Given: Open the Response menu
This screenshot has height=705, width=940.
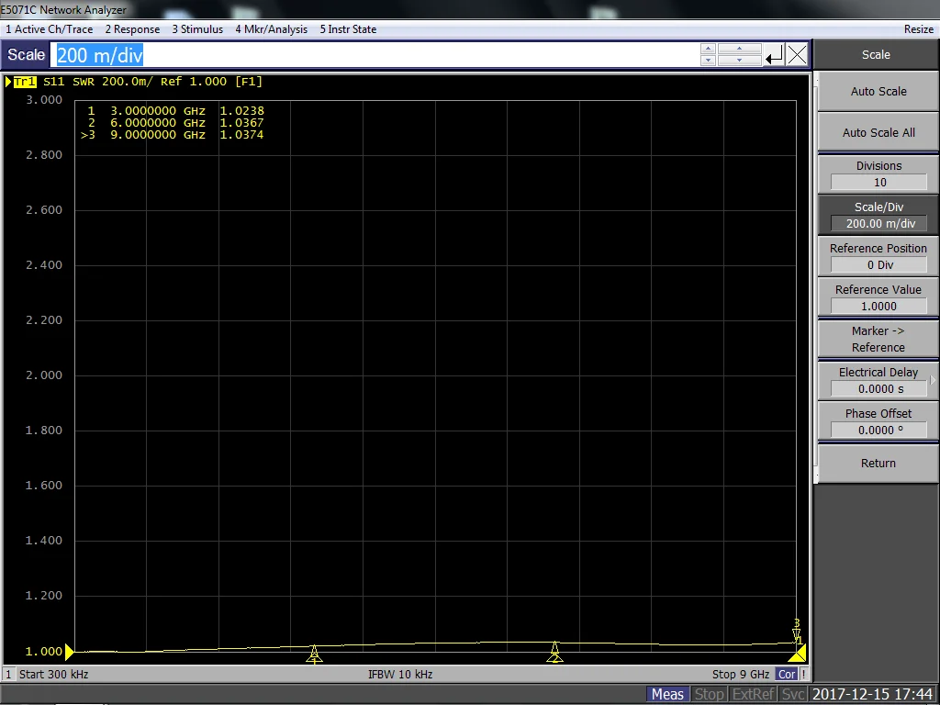Looking at the screenshot, I should tap(132, 29).
